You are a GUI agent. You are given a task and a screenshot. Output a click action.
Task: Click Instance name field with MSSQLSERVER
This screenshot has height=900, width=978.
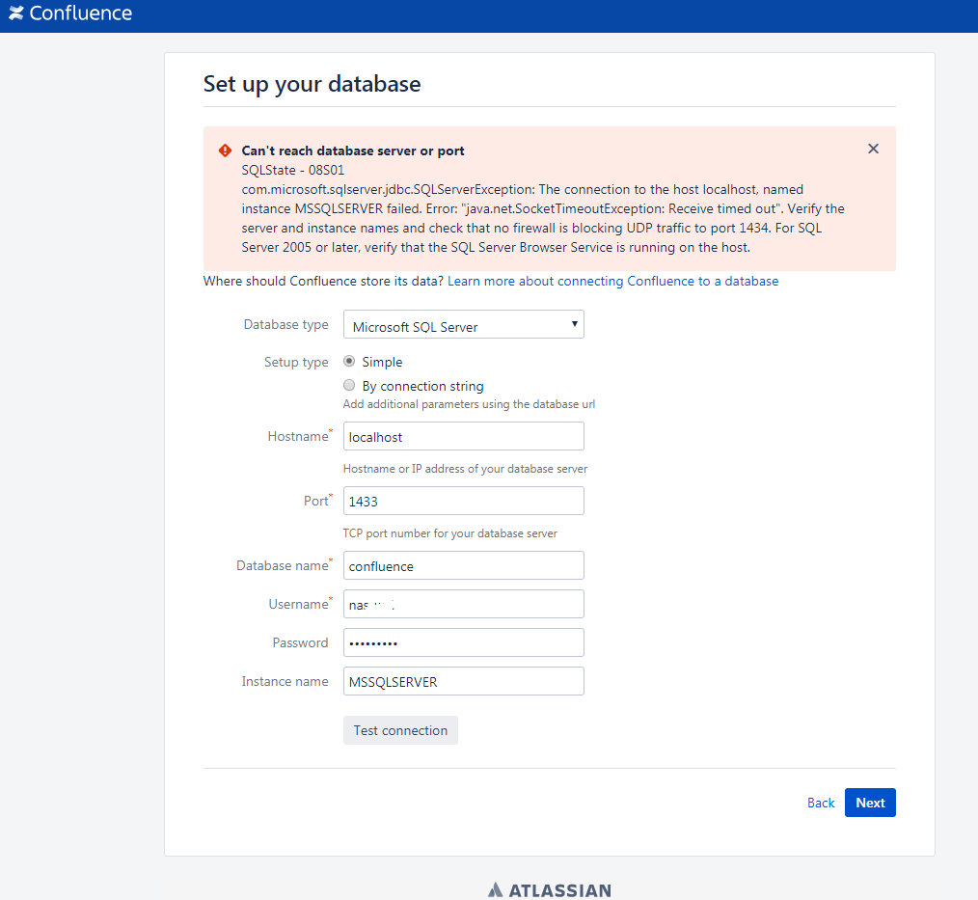pyautogui.click(x=463, y=681)
